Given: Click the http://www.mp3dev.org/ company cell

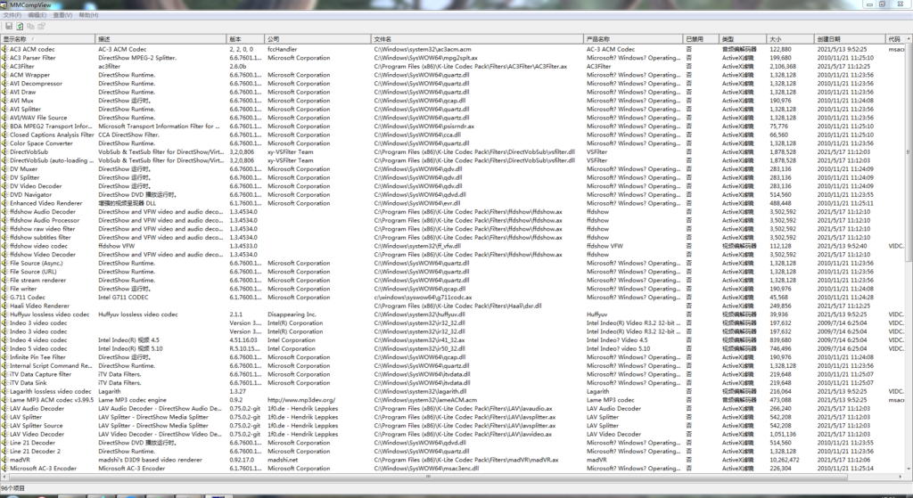Looking at the screenshot, I should point(301,400).
